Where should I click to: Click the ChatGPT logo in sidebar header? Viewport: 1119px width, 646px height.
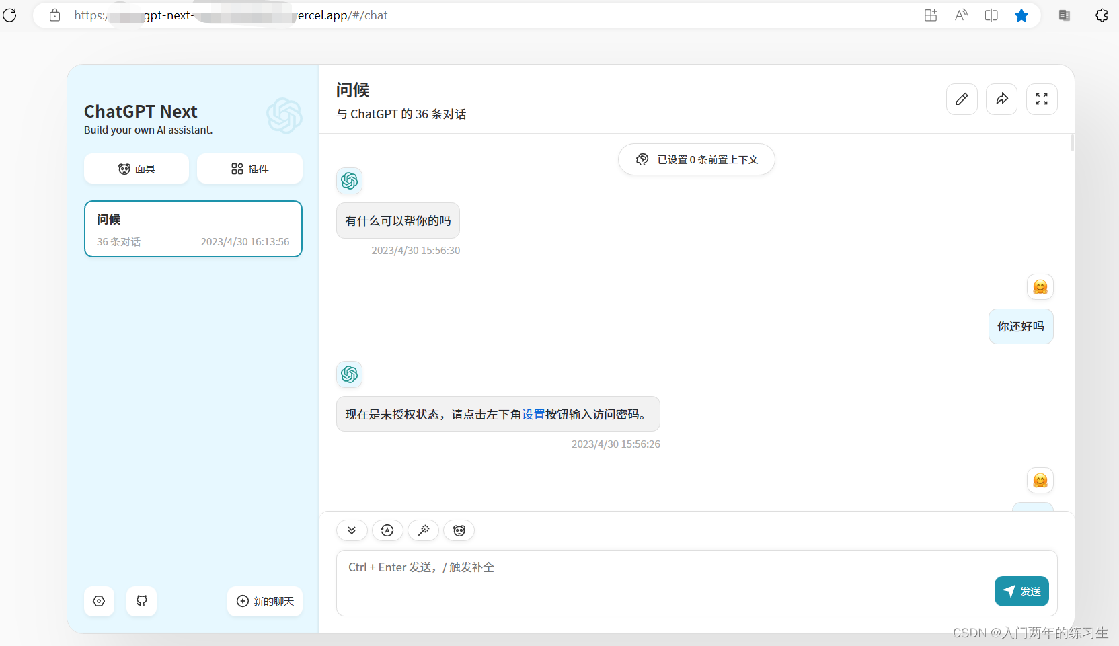click(x=284, y=116)
